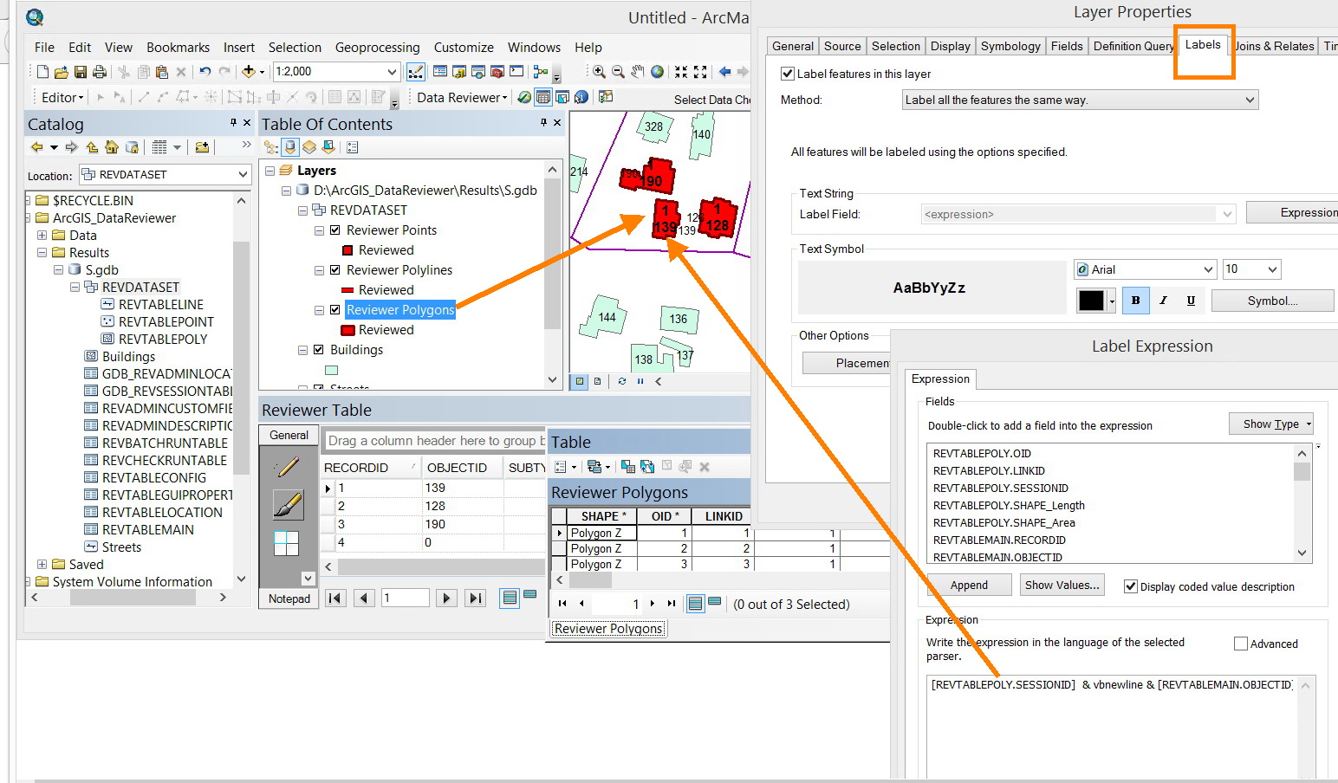Toggle Label features in this layer checkbox
The image size is (1338, 783).
pyautogui.click(x=788, y=74)
